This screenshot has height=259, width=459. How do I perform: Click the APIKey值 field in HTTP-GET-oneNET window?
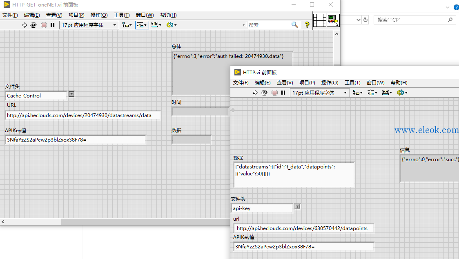(x=76, y=140)
